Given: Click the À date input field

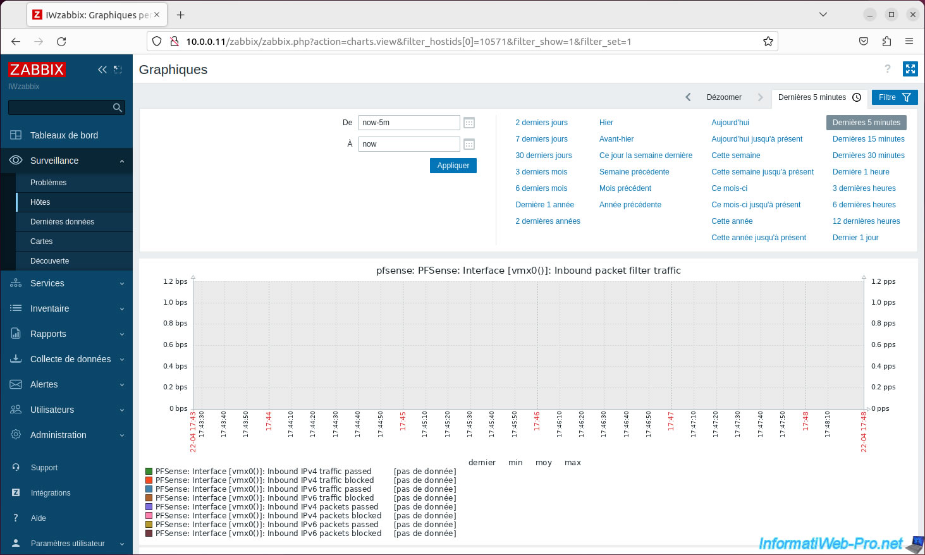Looking at the screenshot, I should [x=409, y=144].
